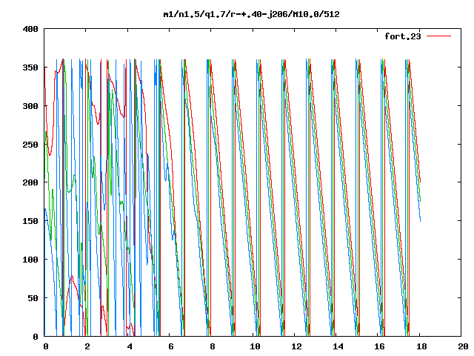The height and width of the screenshot is (356, 474).
Task: Select y-axis label 50
Action: point(33,298)
